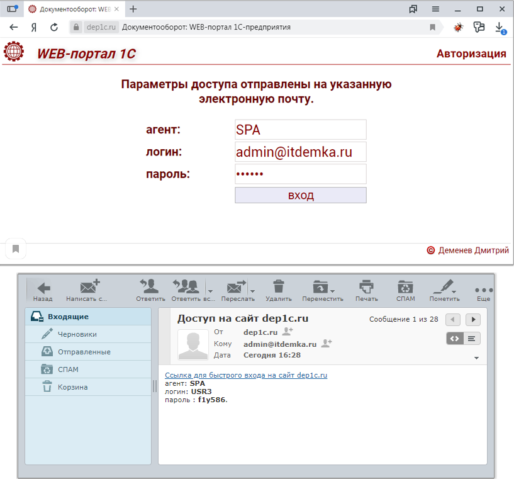Open the Yandex home button
Screen dimensions: 514x479
(34, 27)
